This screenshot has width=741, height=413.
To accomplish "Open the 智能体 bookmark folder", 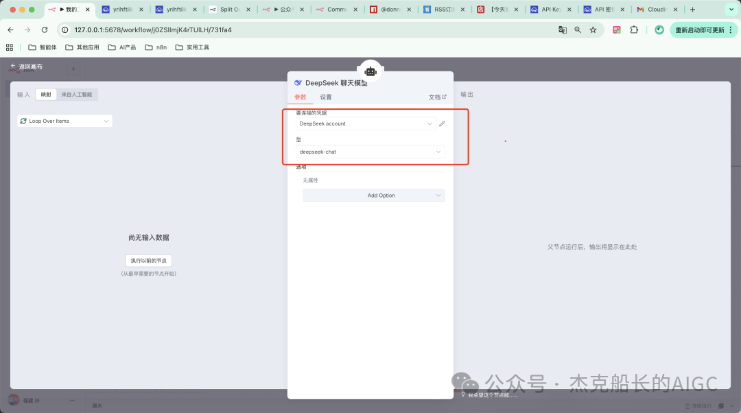I will coord(43,47).
